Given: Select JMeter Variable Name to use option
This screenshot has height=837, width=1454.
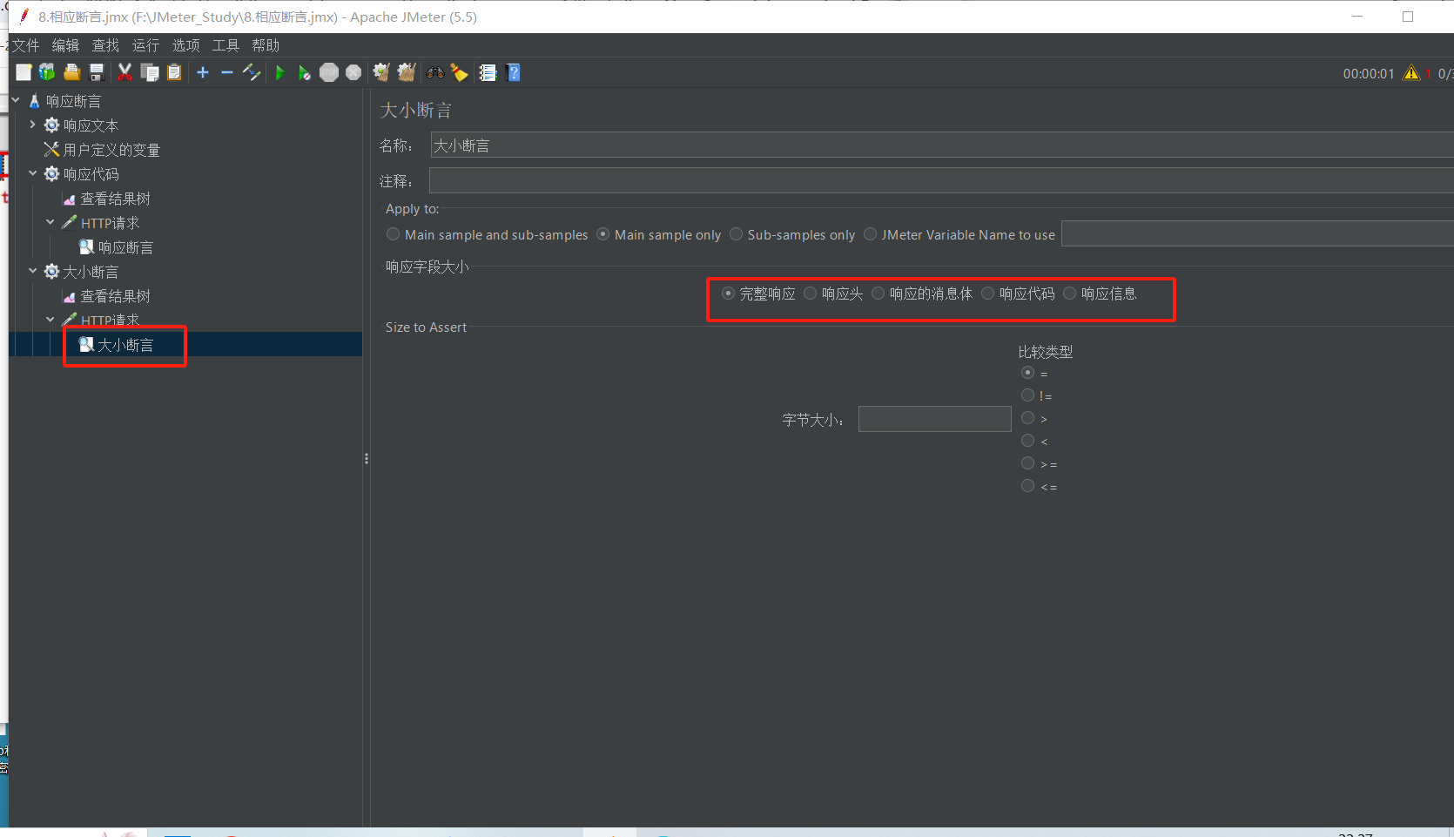Looking at the screenshot, I should [x=959, y=234].
